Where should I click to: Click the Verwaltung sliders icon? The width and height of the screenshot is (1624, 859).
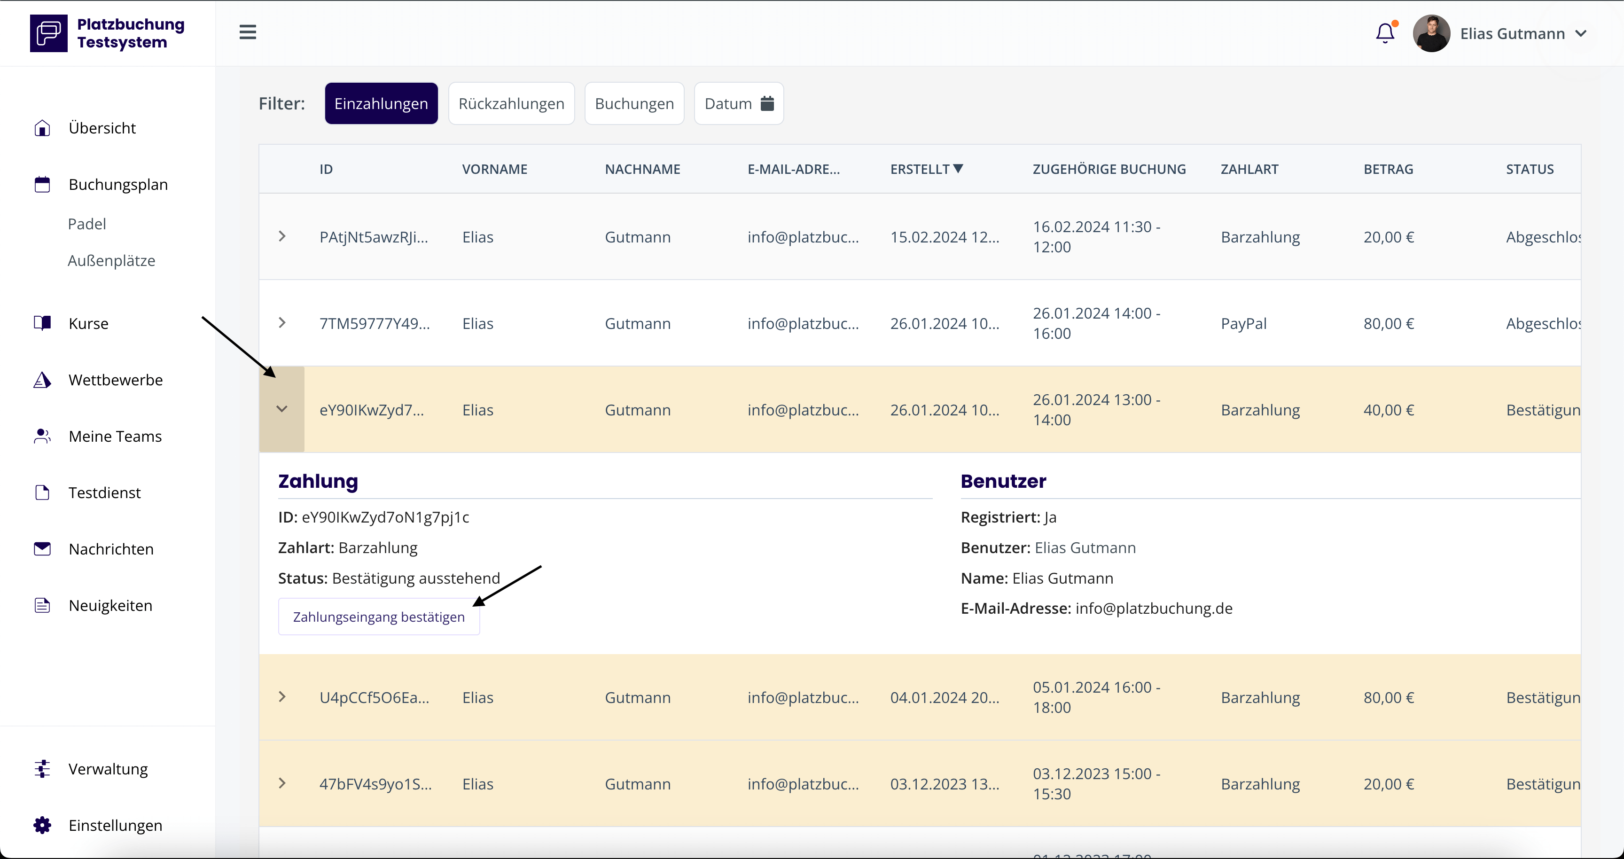pos(42,769)
